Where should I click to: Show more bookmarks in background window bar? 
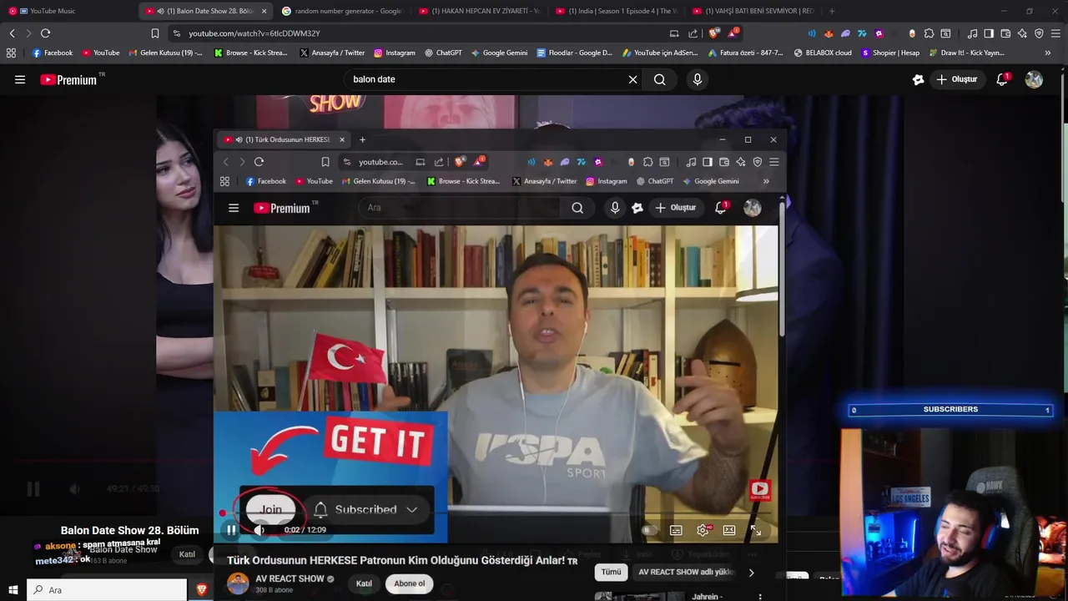click(x=1048, y=53)
